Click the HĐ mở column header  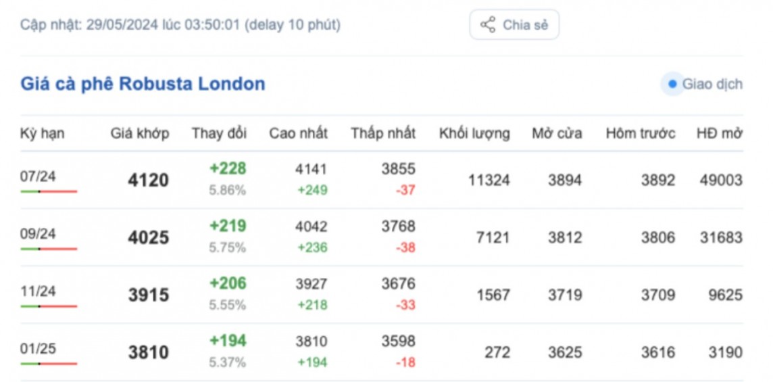[720, 133]
